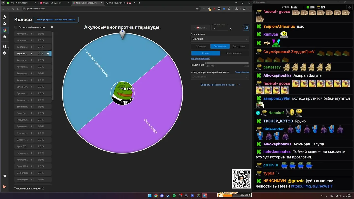Select the 'Акулось...' lot row
354x199 pixels.
[x=33, y=54]
